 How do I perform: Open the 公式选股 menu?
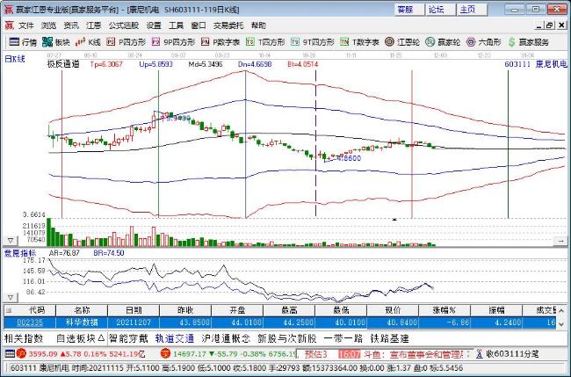(x=124, y=25)
